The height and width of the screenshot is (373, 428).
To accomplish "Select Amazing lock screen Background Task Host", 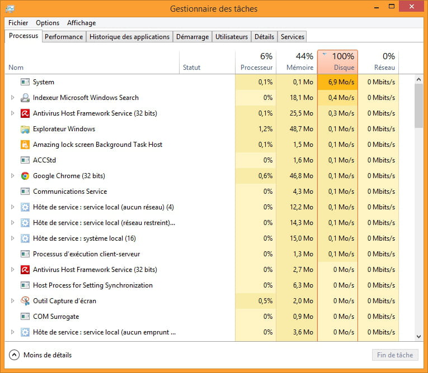I will (x=98, y=145).
